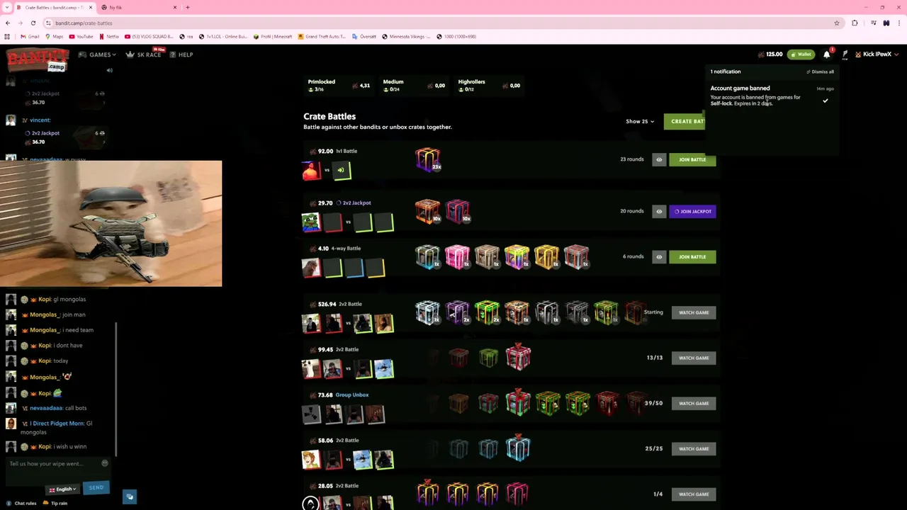This screenshot has height=510, width=907.
Task: Click red gift crate in 99.45 battle
Action: pos(518,357)
